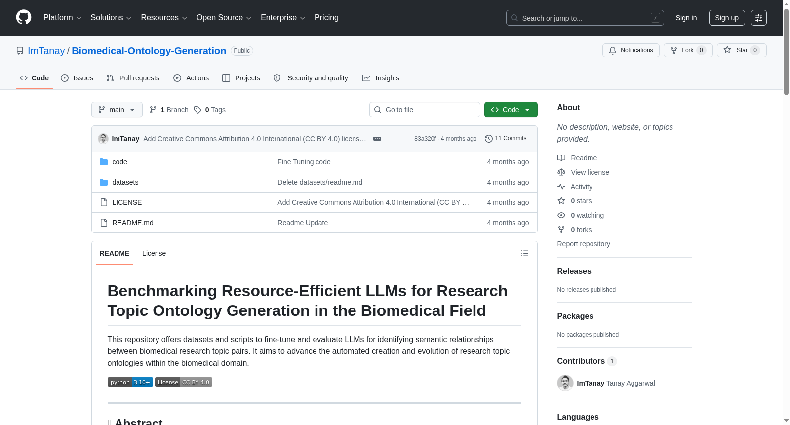The image size is (790, 425).
Task: Switch to the License tab
Action: [154, 253]
